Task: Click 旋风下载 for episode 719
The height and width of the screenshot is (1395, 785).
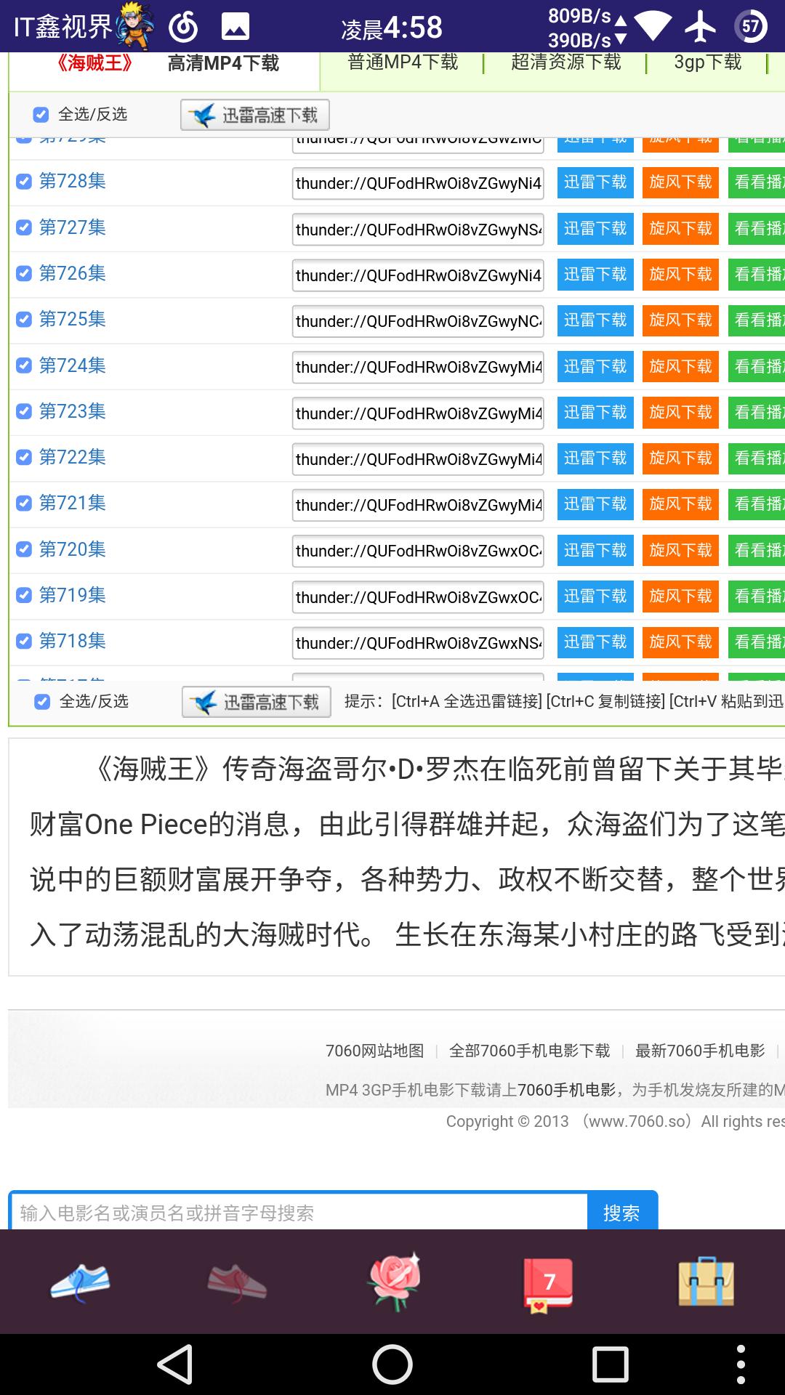Action: point(680,597)
